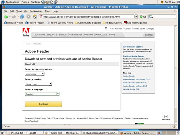The width and height of the screenshot is (180, 135).
Task: Open the Go menu
Action: [x=26, y=11]
